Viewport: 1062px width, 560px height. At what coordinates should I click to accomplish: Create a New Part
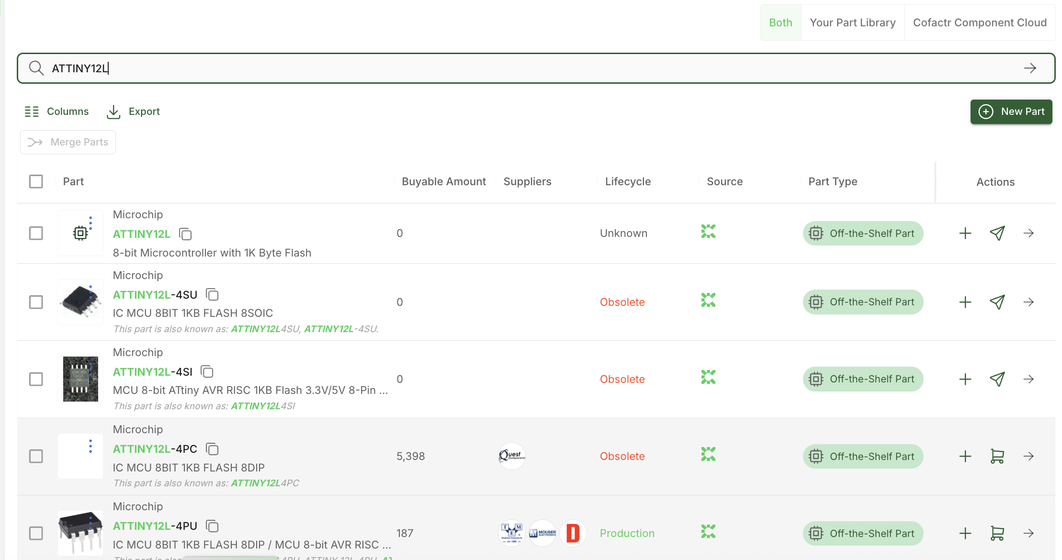tap(1011, 112)
